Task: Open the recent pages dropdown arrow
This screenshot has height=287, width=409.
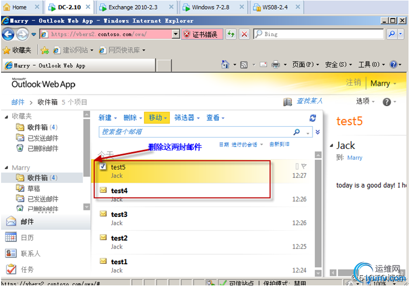Action: click(33, 34)
